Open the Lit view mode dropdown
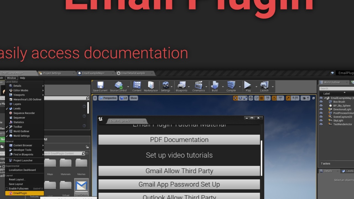 tap(123, 98)
